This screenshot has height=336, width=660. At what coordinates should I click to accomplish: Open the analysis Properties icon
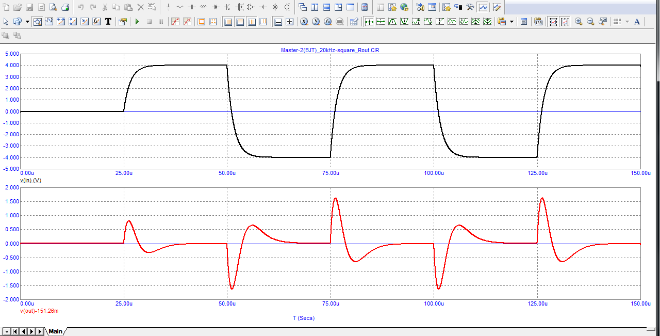[122, 22]
